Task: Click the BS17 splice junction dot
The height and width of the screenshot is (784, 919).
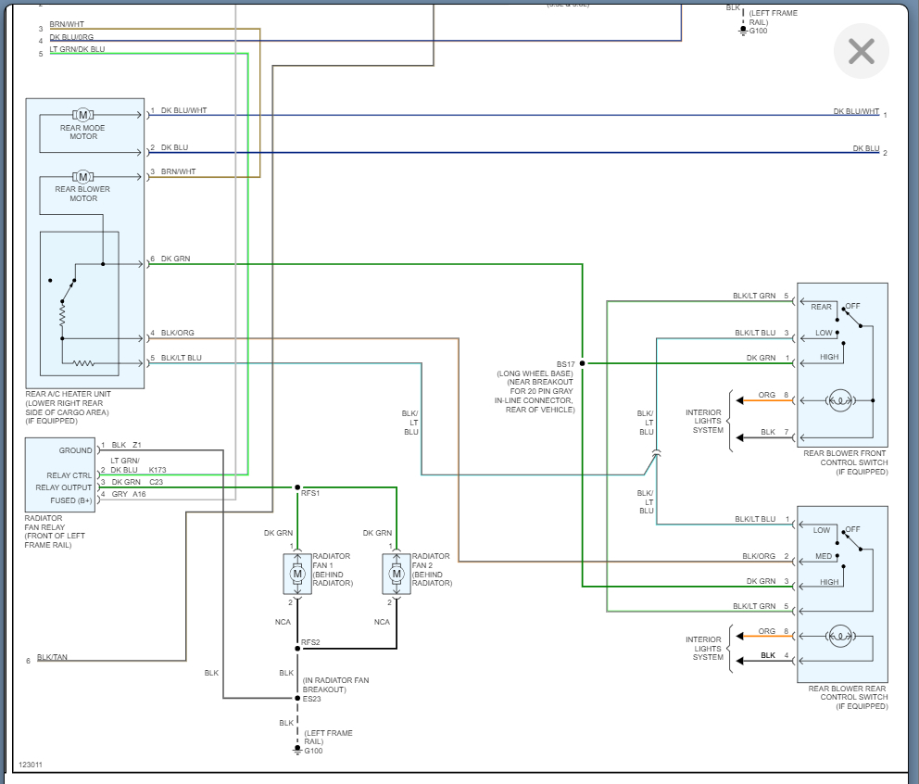Action: [x=583, y=363]
